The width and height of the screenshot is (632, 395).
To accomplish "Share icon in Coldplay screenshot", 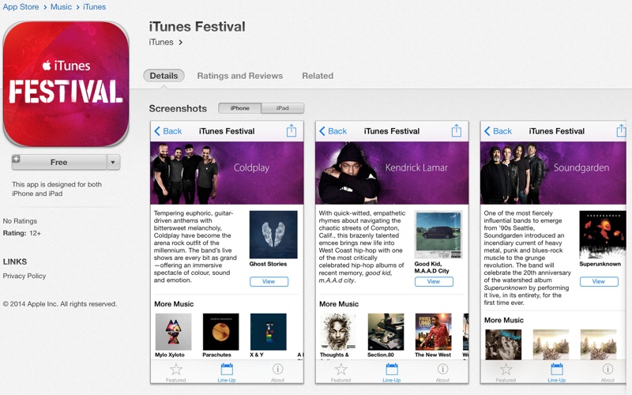I will pyautogui.click(x=292, y=130).
